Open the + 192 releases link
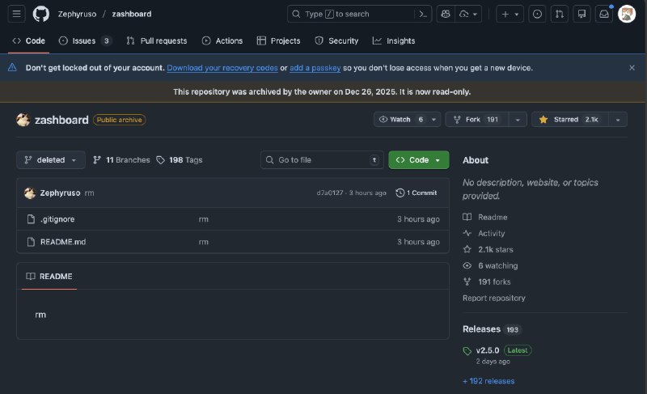This screenshot has width=647, height=394. (488, 381)
